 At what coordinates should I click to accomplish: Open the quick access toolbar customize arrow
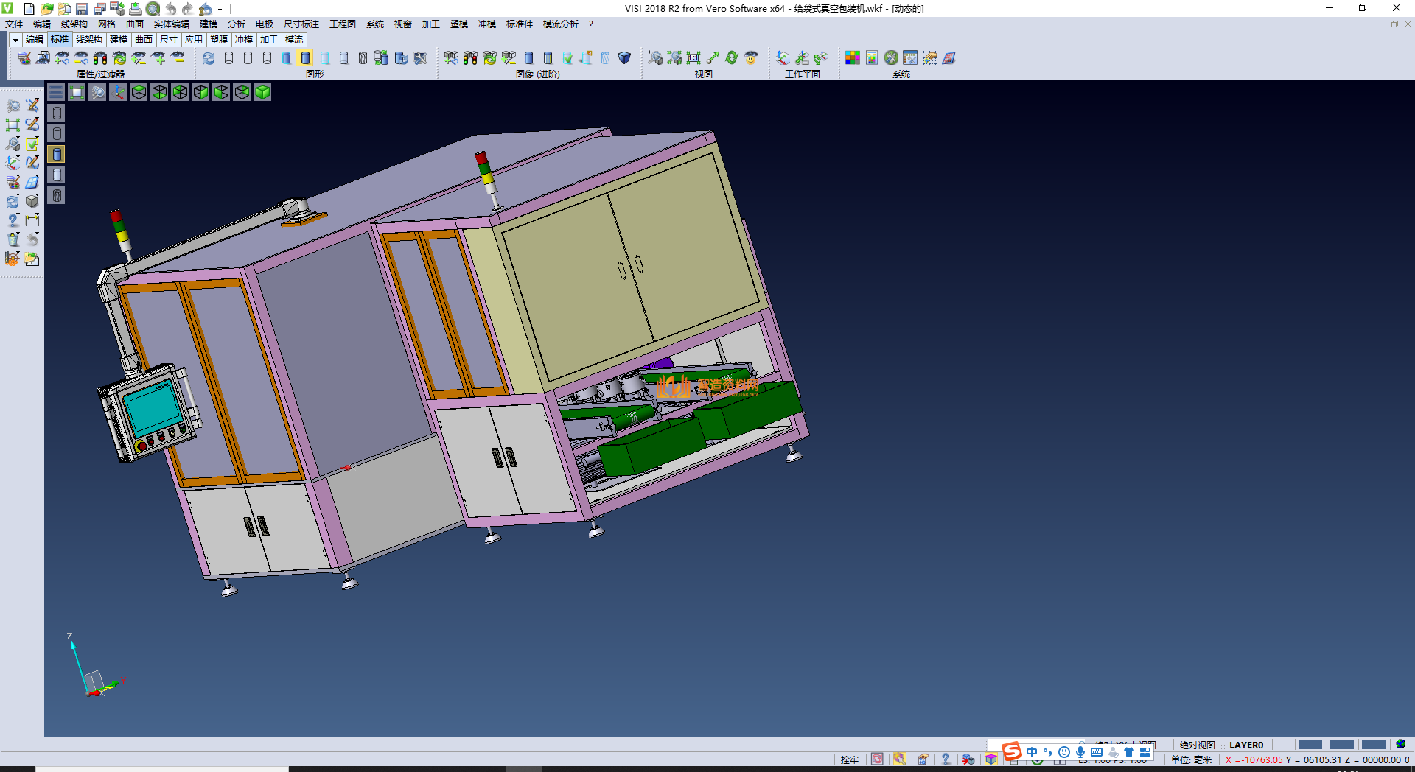pyautogui.click(x=220, y=9)
